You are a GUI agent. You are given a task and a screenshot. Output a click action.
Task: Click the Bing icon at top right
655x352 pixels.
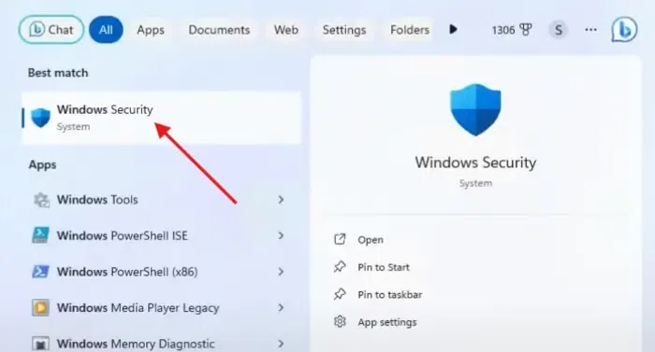pyautogui.click(x=624, y=30)
